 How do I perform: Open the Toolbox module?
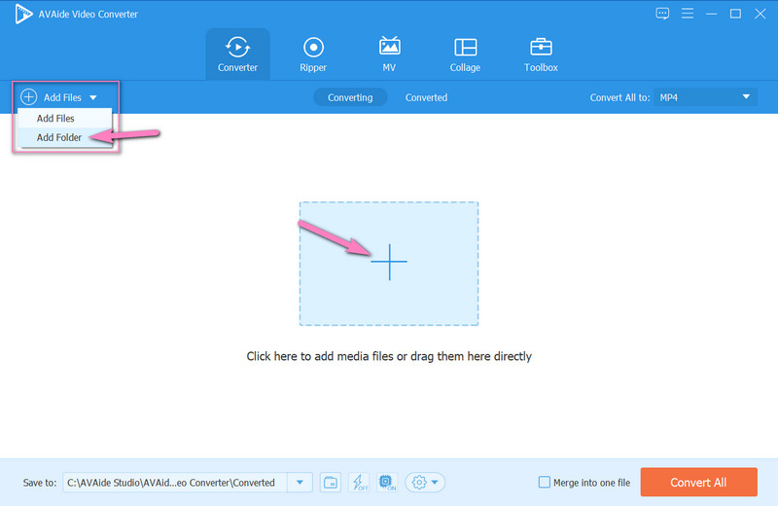(541, 54)
